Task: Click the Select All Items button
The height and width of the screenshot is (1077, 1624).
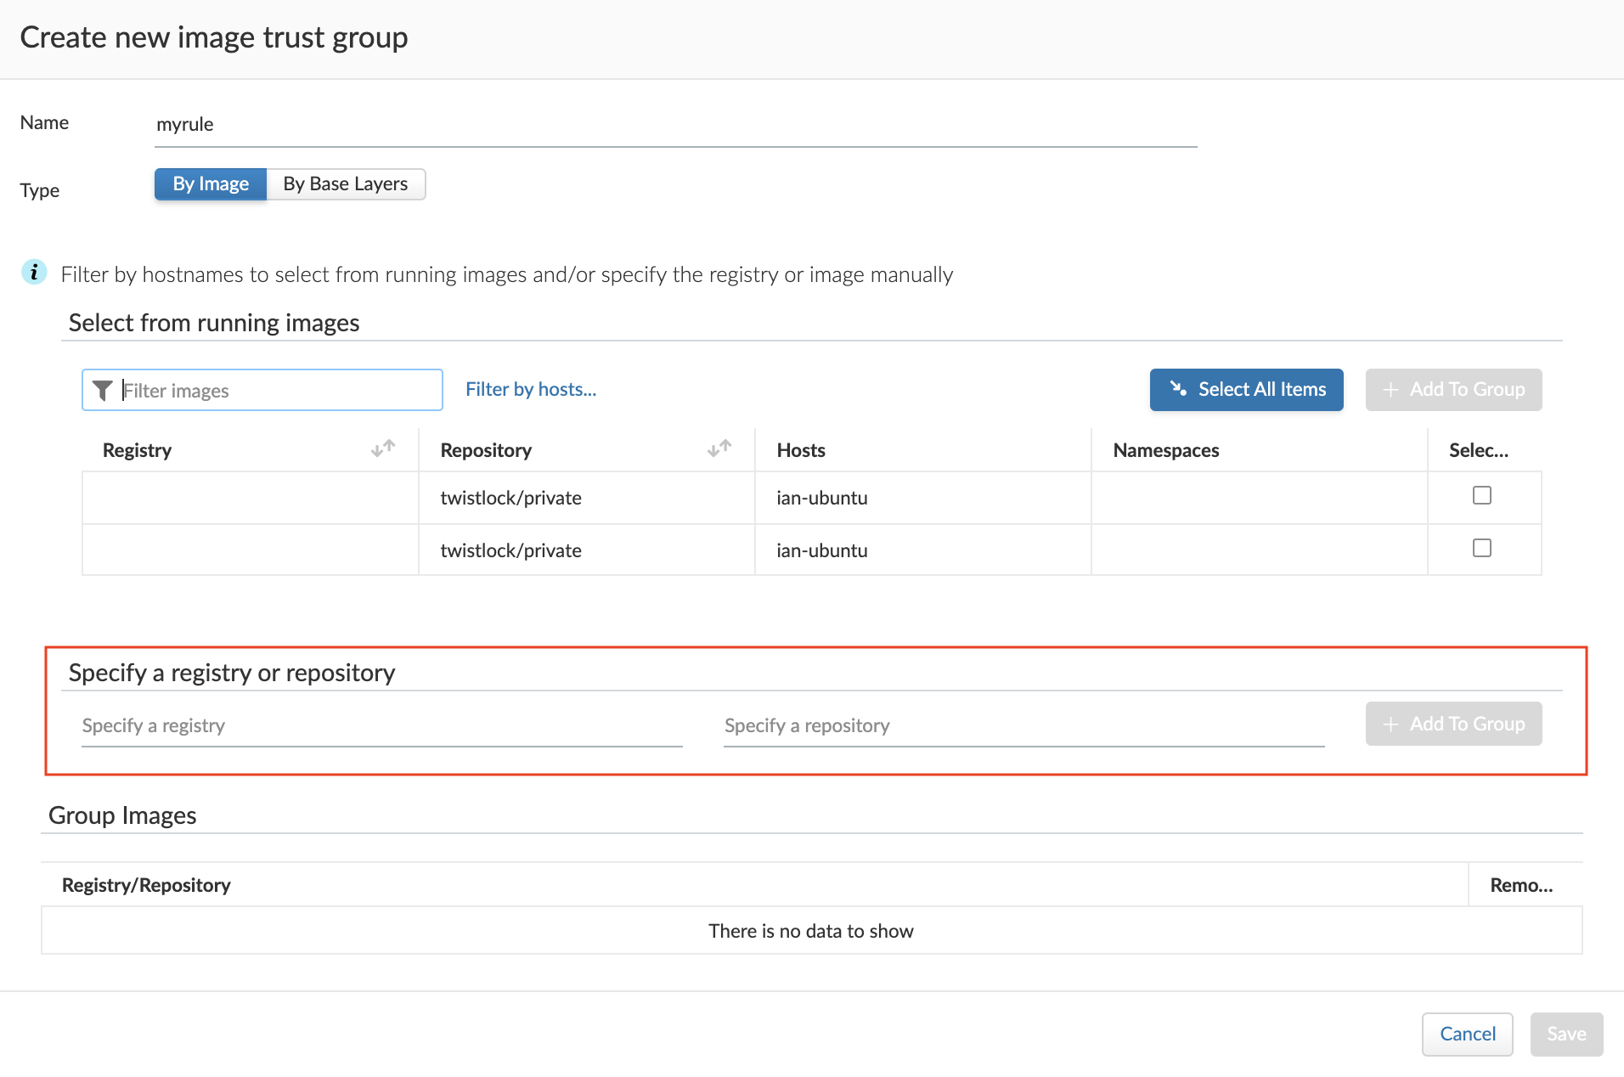Action: tap(1247, 390)
